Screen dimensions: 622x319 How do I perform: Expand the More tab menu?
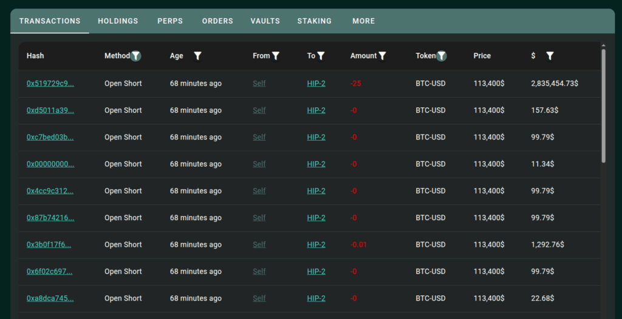[x=363, y=21]
